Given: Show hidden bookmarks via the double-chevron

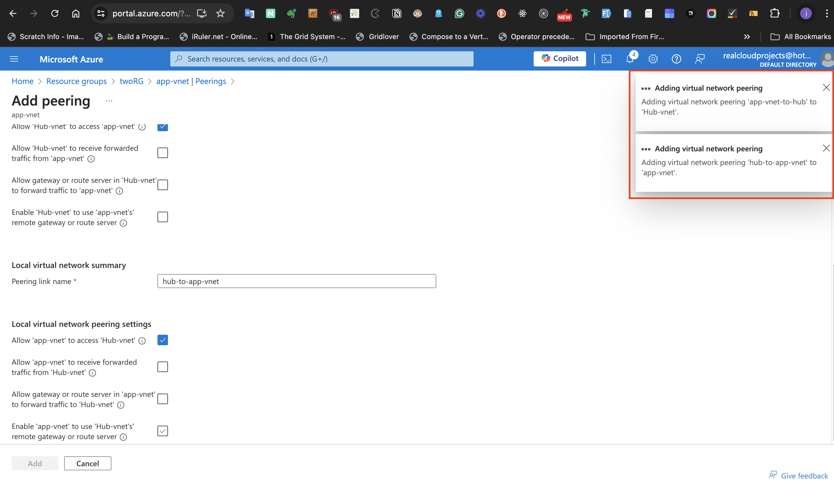Looking at the screenshot, I should 747,36.
